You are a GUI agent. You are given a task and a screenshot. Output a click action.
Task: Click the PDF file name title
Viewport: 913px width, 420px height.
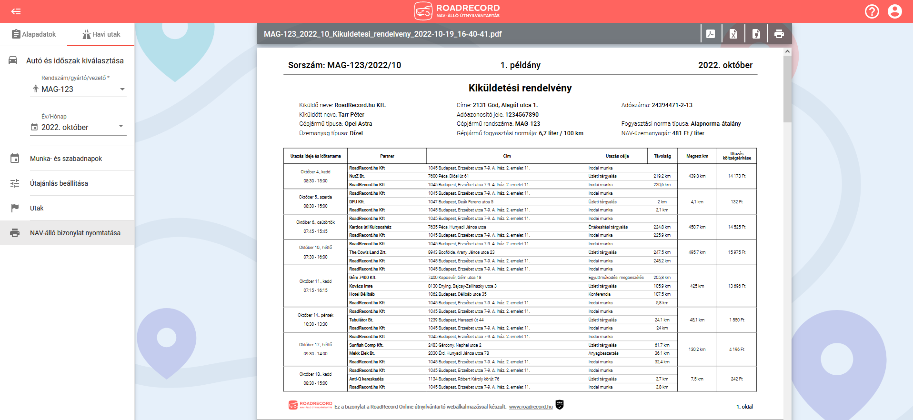(x=382, y=34)
